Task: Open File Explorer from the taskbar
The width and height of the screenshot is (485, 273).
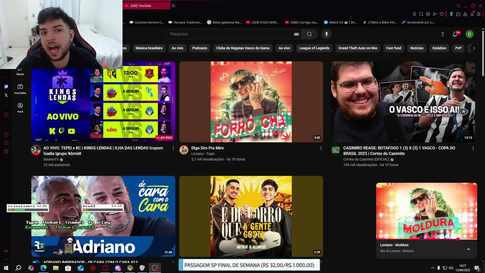Action: coord(56,268)
